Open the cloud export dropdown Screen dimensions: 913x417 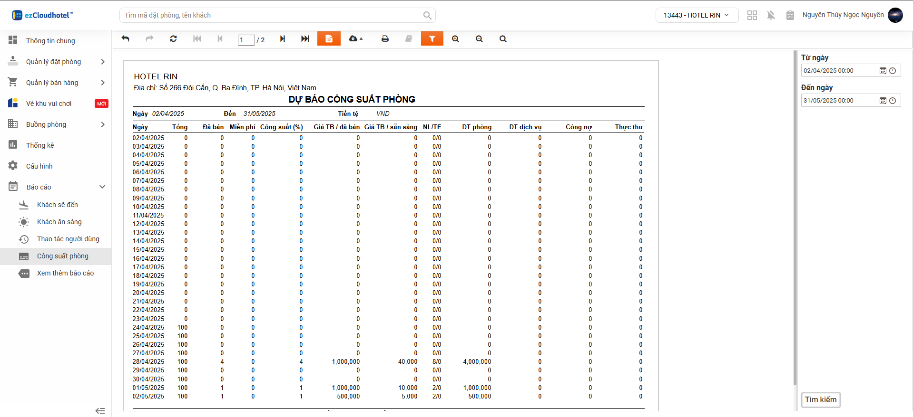[x=355, y=39]
